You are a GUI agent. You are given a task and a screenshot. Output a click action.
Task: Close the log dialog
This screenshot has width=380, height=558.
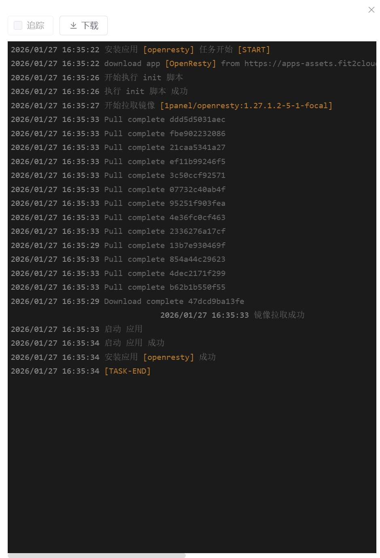(x=371, y=10)
